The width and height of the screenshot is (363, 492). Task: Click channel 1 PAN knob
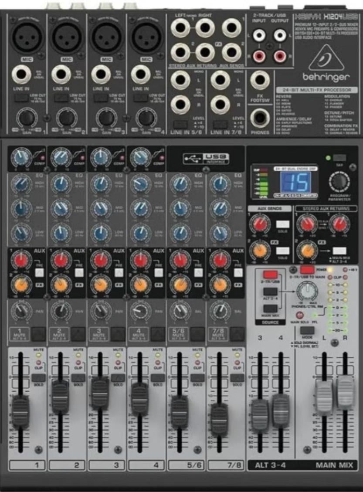coord(21,311)
